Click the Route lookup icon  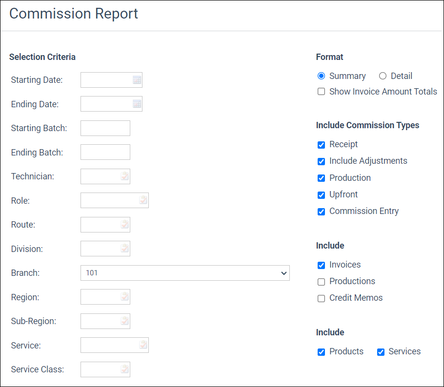tap(125, 225)
